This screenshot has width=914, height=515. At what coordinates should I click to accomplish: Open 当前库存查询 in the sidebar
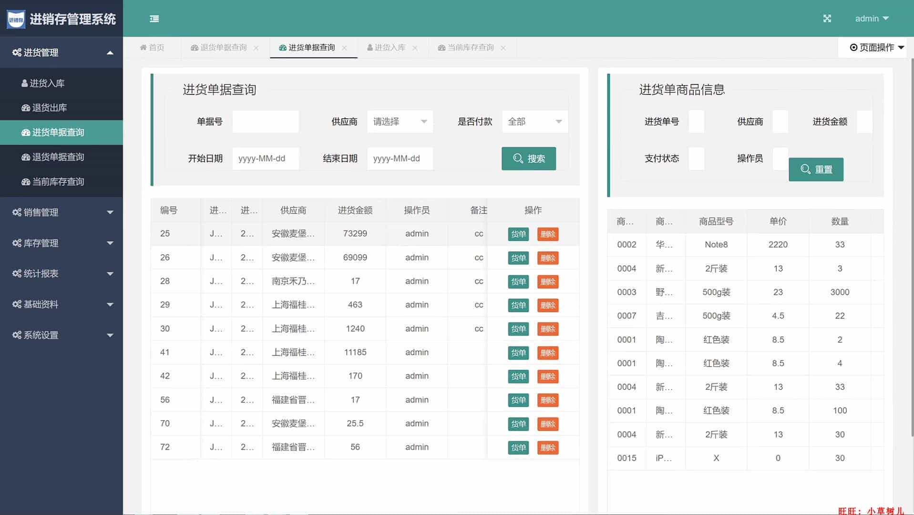click(x=58, y=182)
